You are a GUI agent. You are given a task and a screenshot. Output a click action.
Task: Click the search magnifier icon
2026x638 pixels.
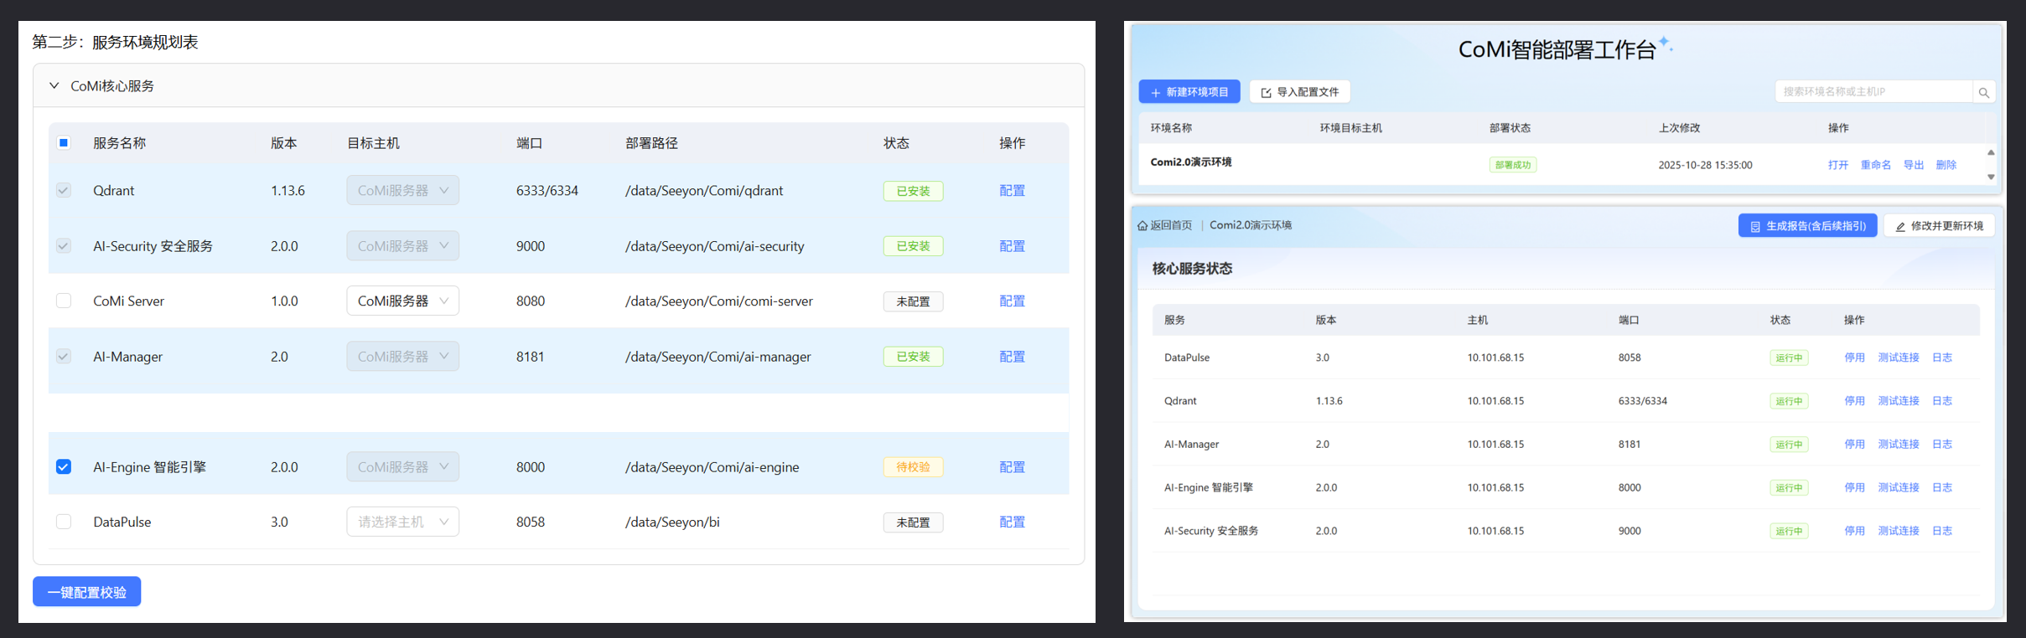click(1983, 93)
